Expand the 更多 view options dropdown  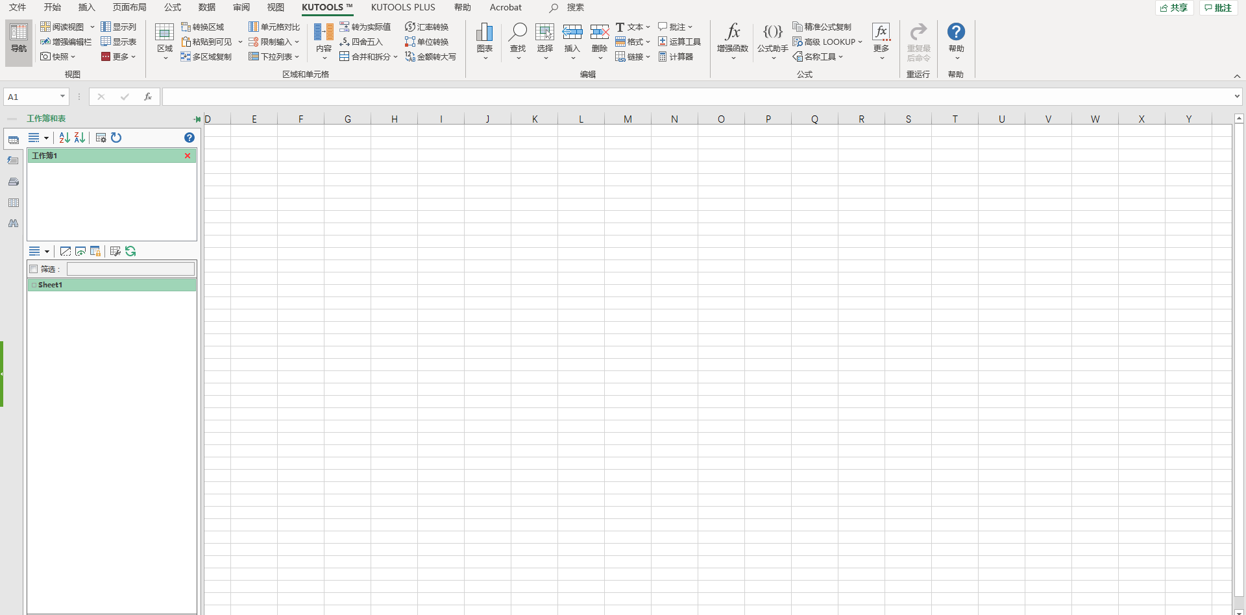point(118,56)
